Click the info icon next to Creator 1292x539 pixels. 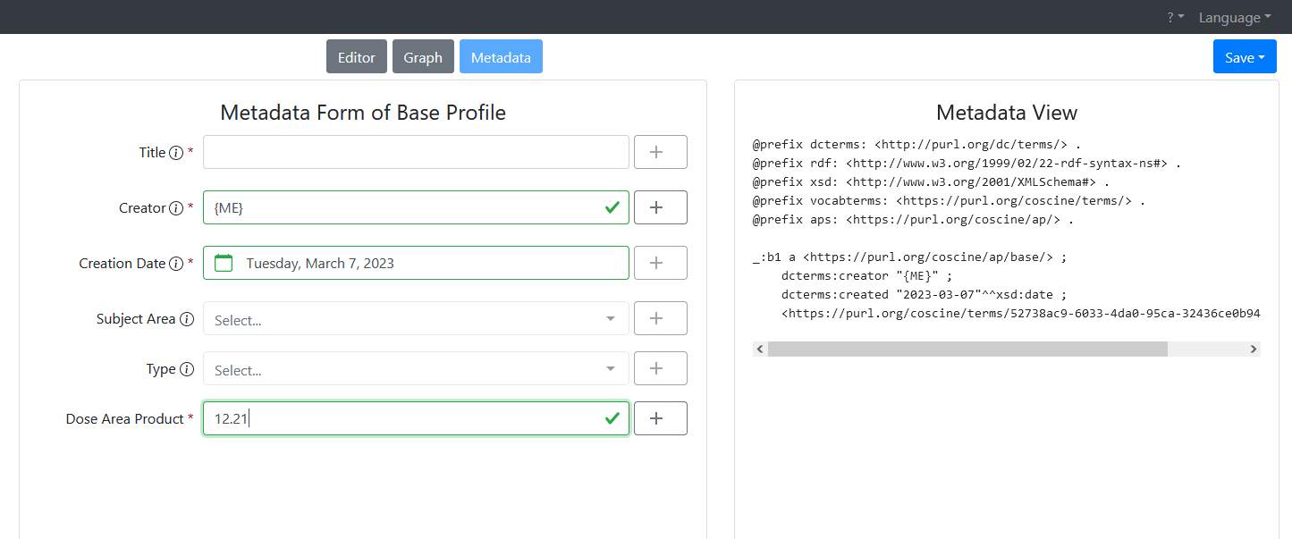tap(176, 208)
